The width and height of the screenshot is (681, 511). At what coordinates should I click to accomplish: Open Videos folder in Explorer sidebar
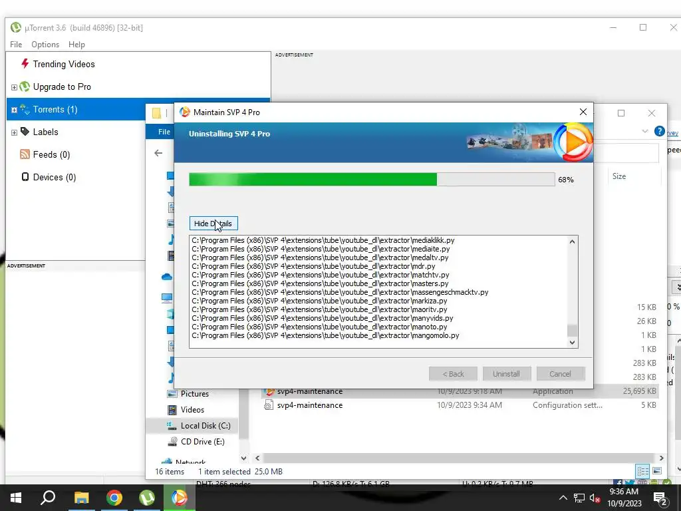pyautogui.click(x=192, y=410)
